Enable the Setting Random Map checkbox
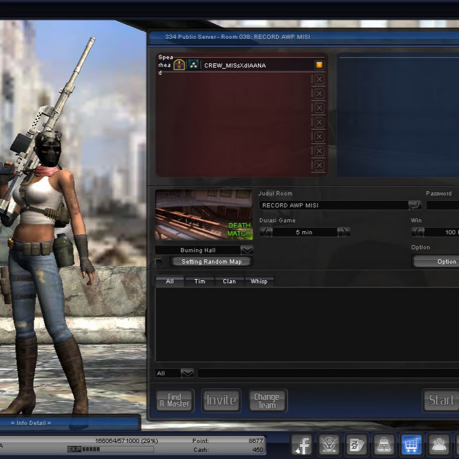 [x=159, y=262]
